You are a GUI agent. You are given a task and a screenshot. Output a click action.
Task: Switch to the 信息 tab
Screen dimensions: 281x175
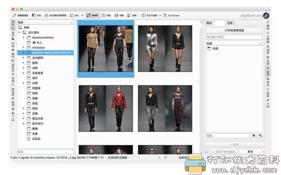(x=230, y=23)
